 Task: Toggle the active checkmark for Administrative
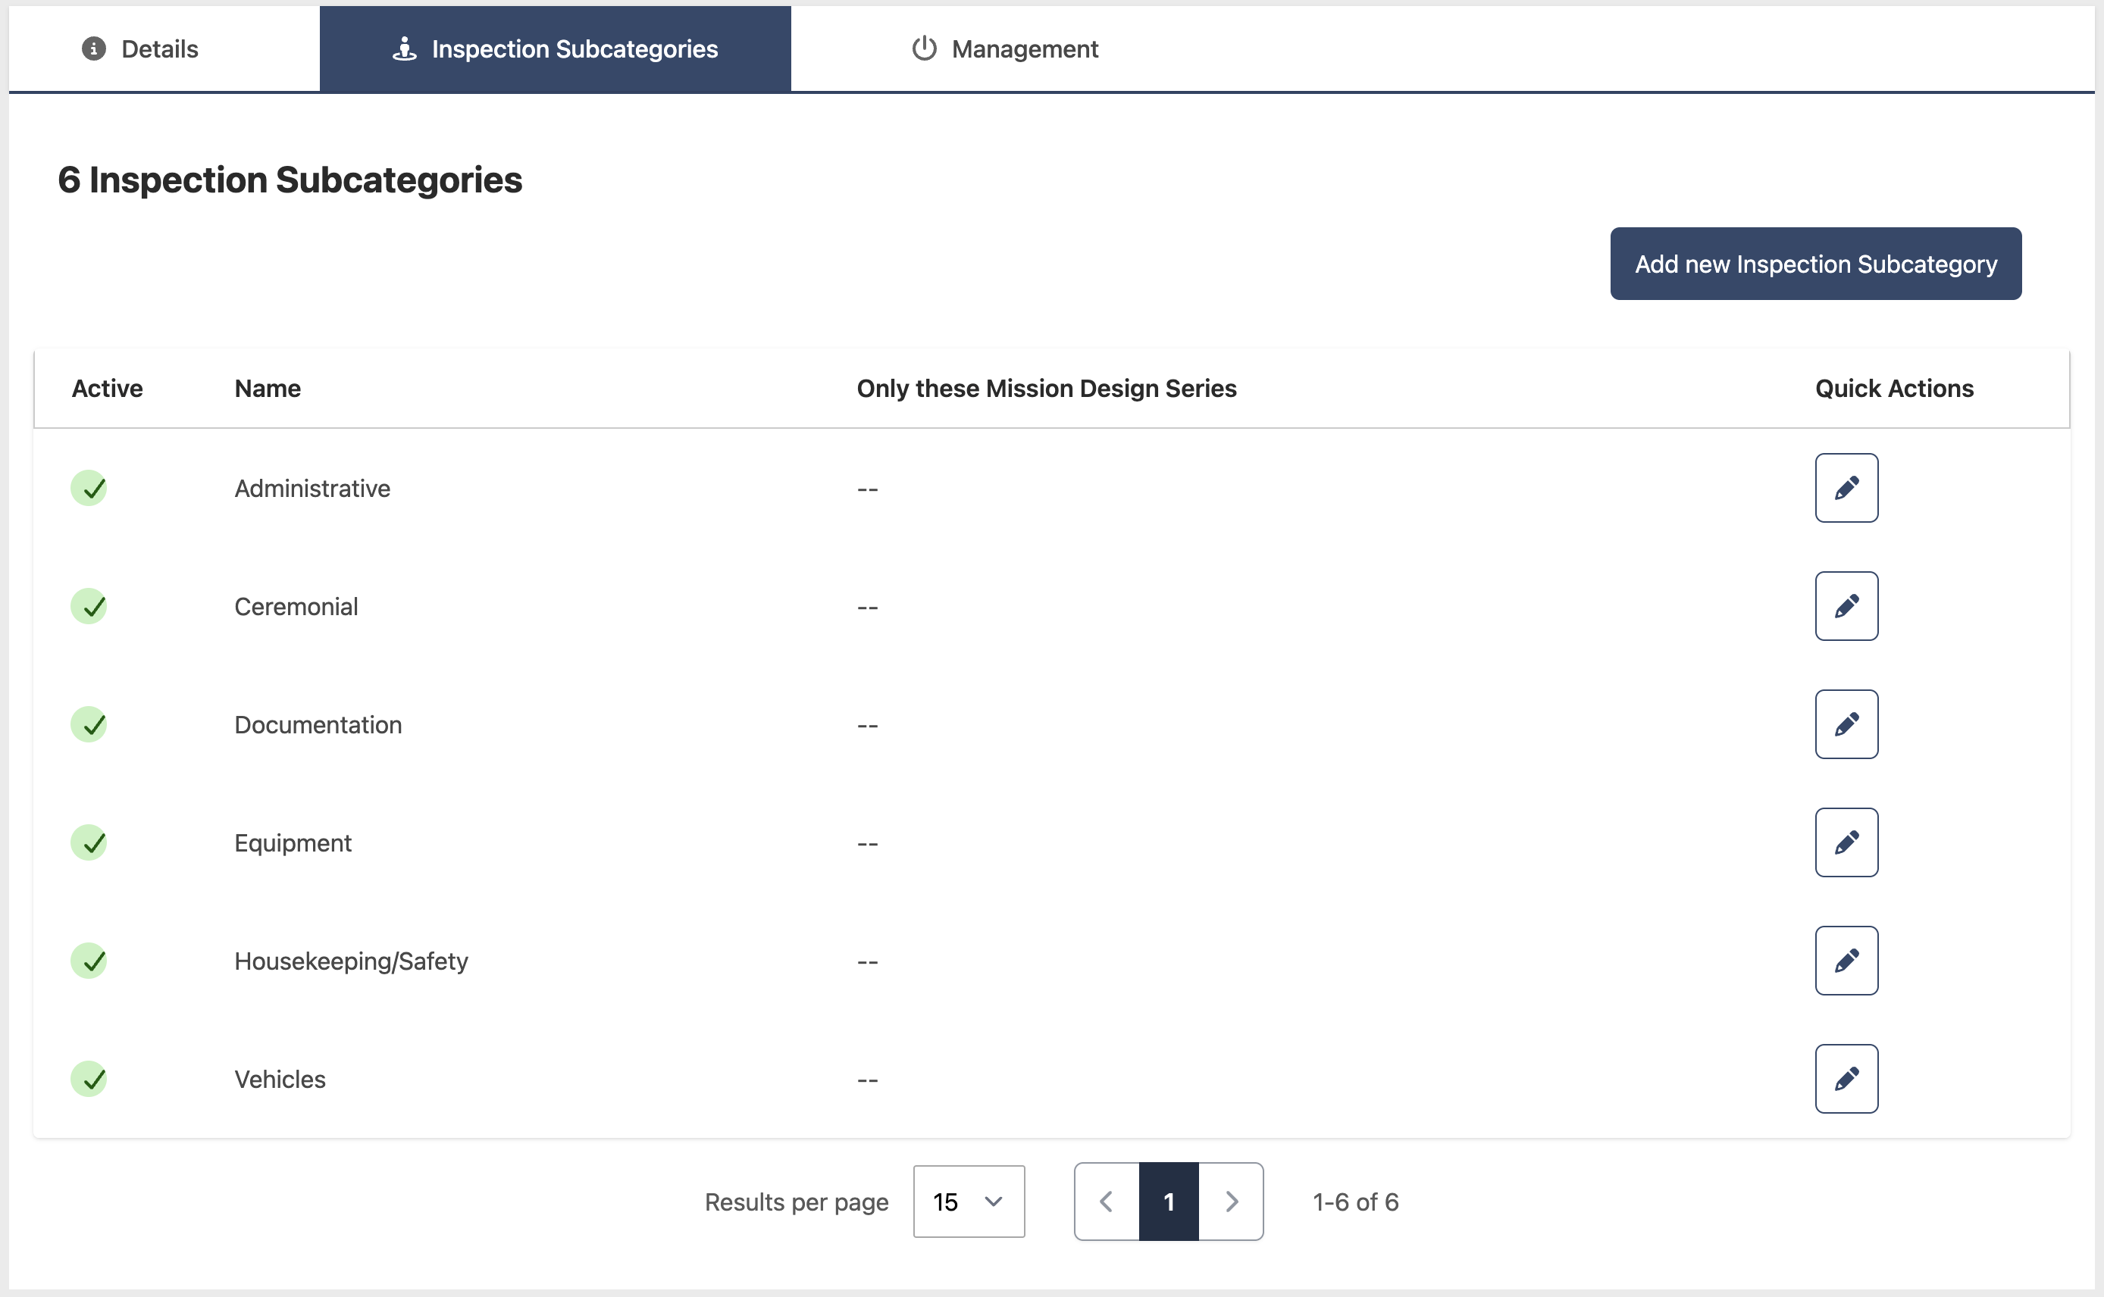click(89, 488)
